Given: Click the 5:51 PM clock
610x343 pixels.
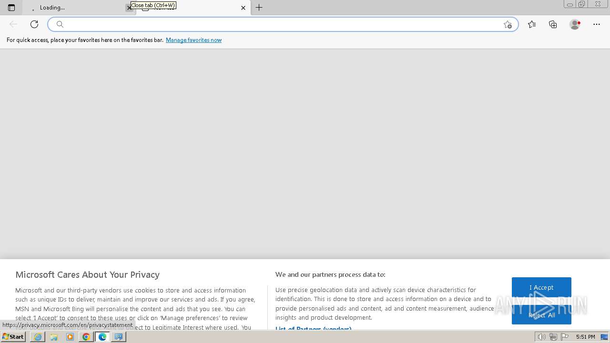Looking at the screenshot, I should (x=585, y=337).
